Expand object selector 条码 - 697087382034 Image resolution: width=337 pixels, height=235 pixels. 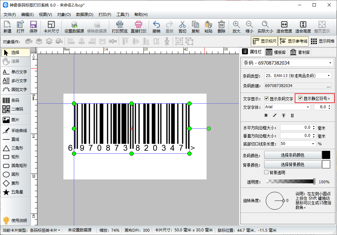(x=330, y=63)
